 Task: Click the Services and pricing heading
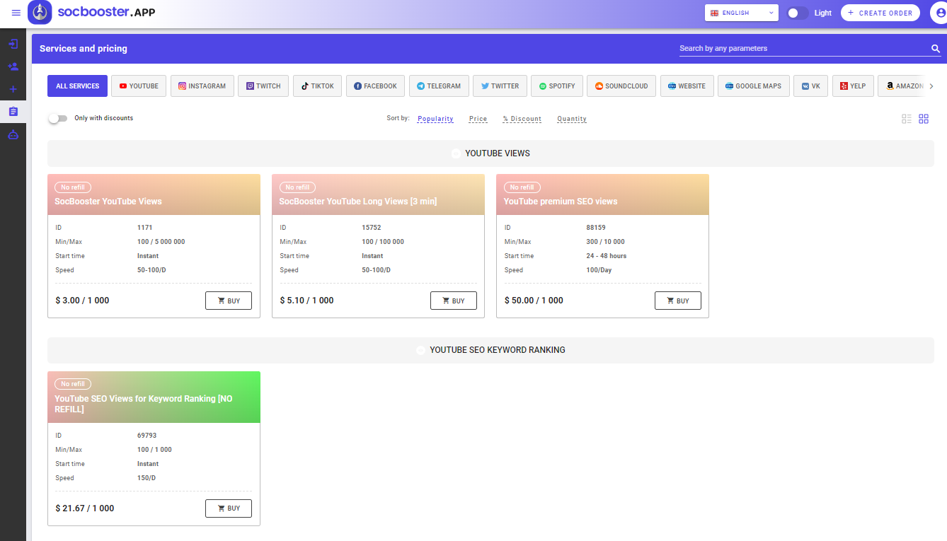click(x=84, y=49)
